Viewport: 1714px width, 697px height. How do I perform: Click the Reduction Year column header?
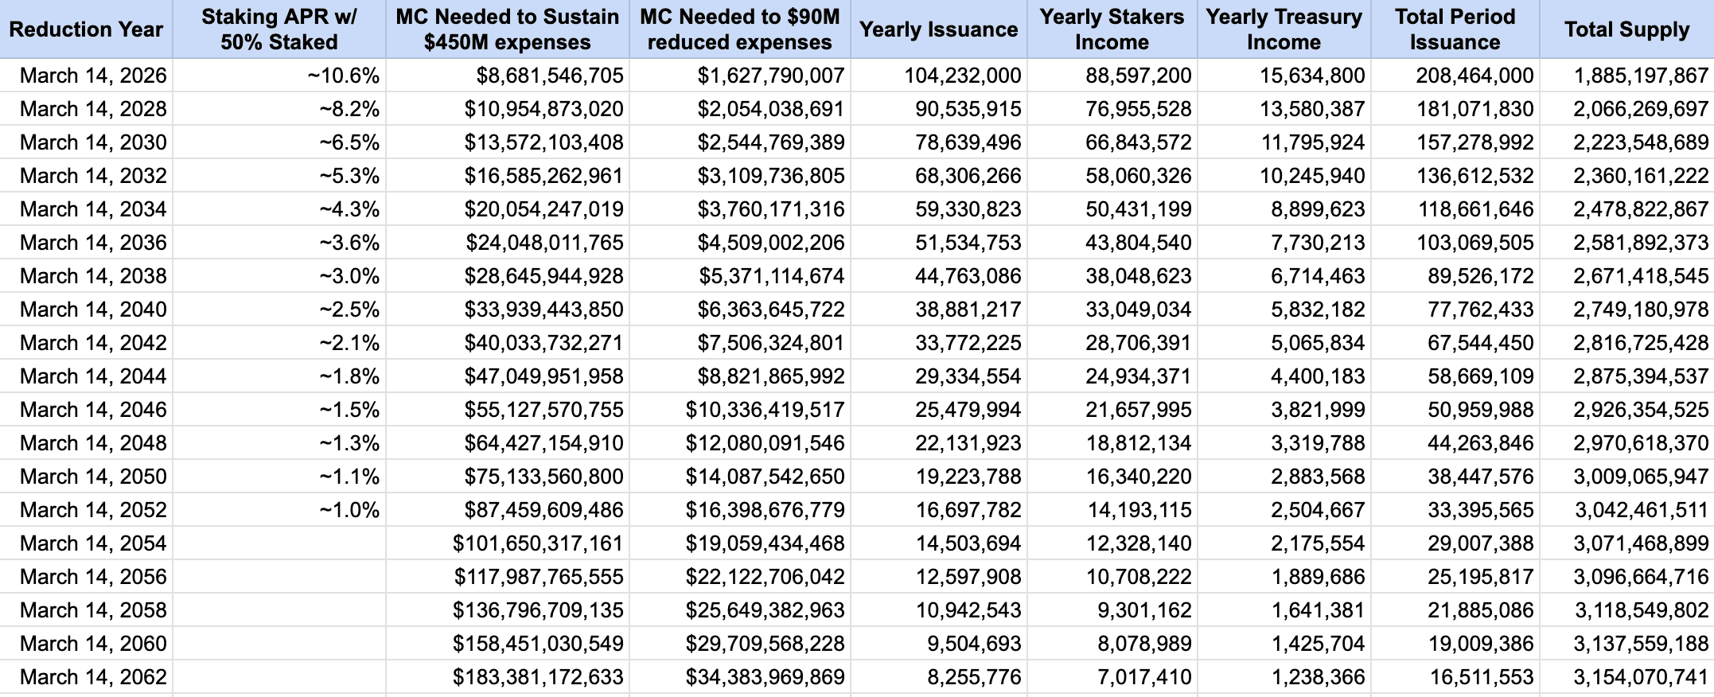[86, 29]
